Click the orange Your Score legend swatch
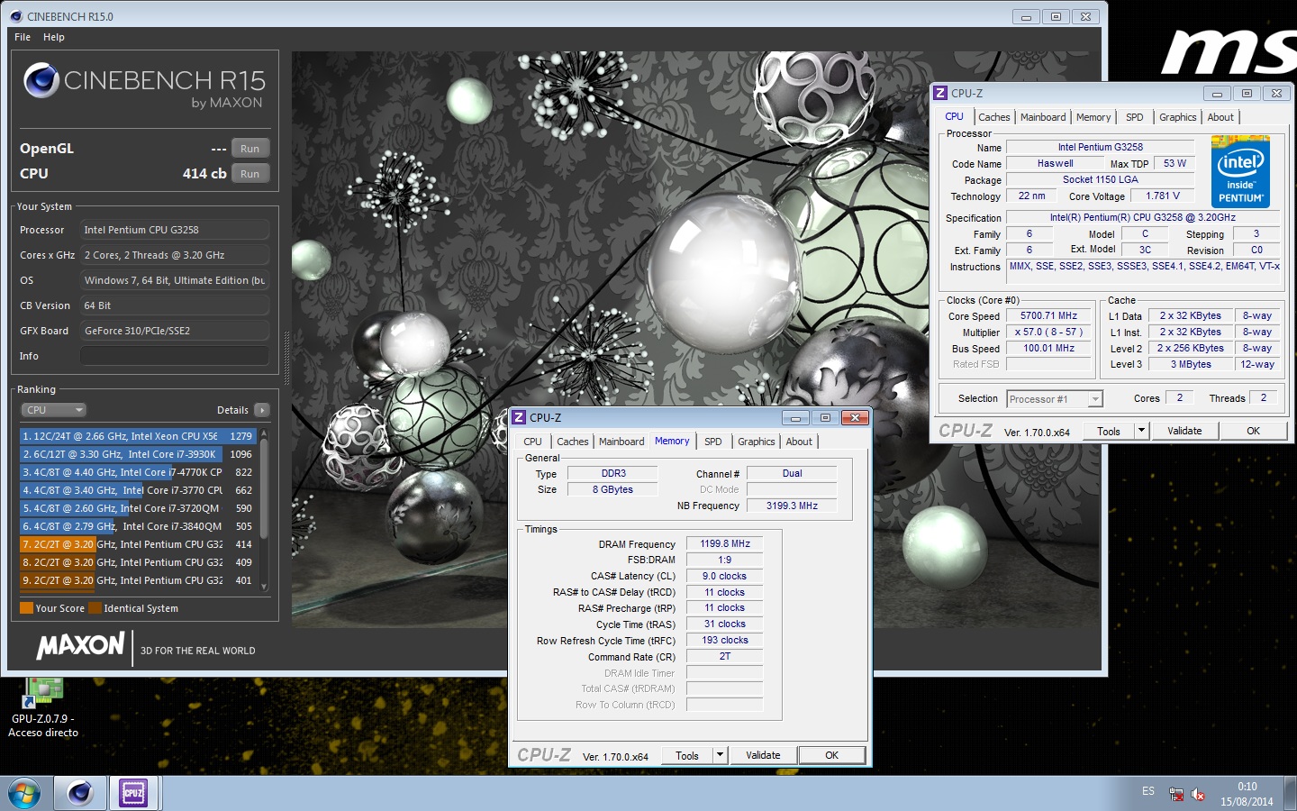1297x811 pixels. (x=26, y=608)
